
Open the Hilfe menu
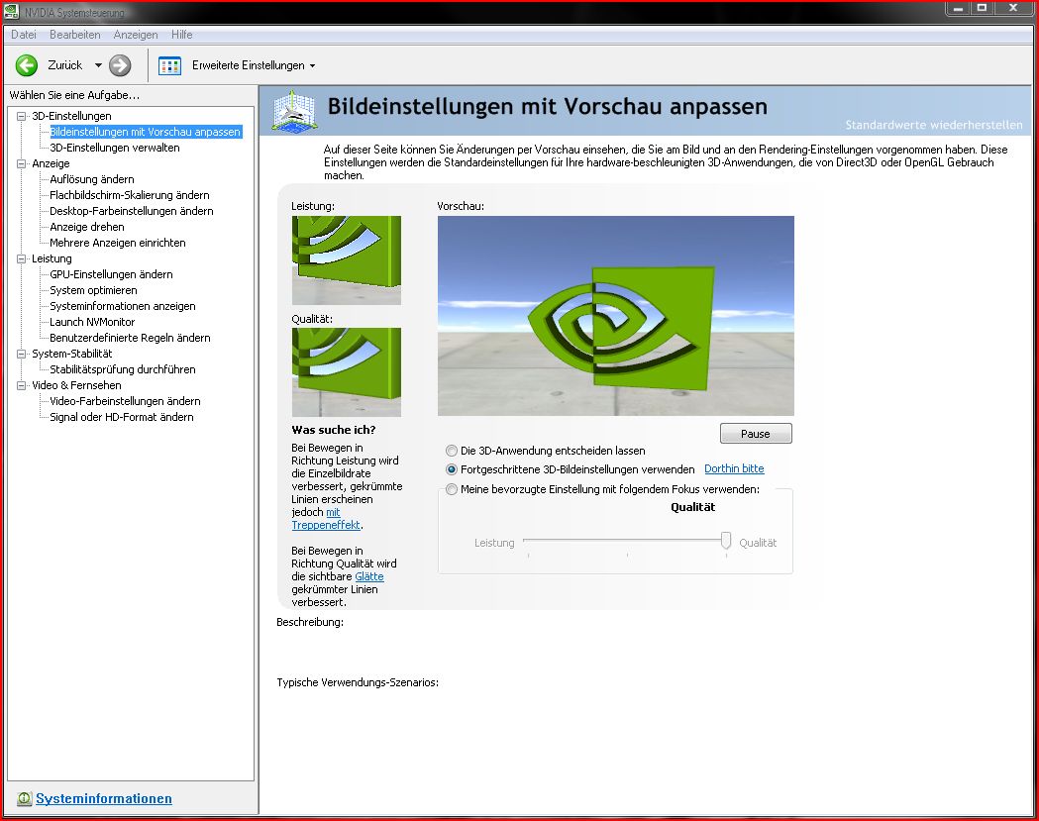[181, 35]
